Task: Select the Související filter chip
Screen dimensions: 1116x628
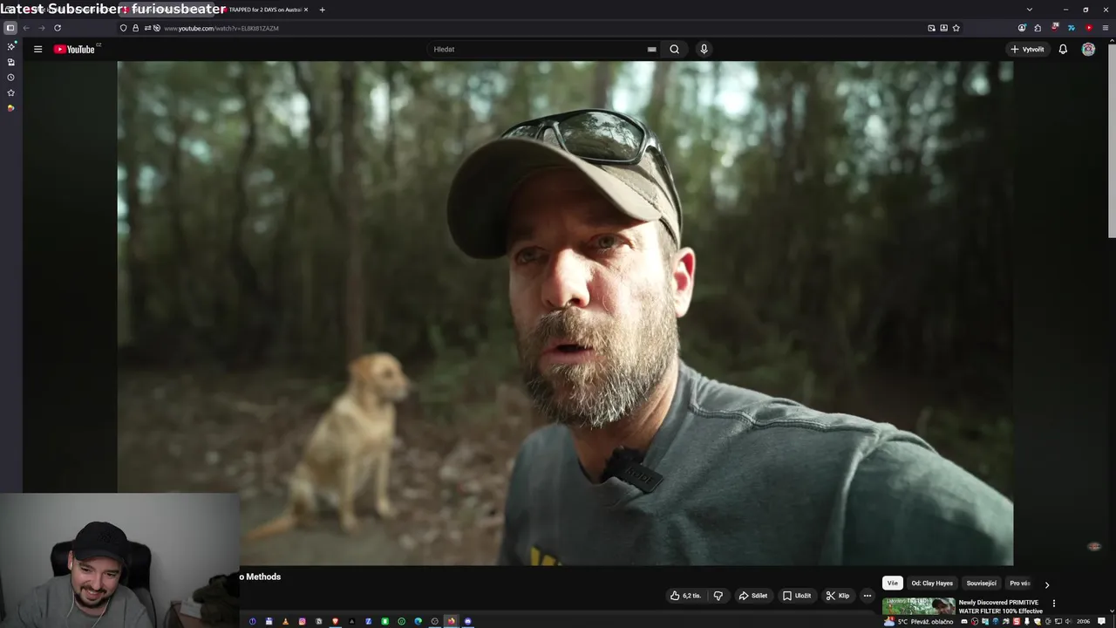Action: pos(981,584)
